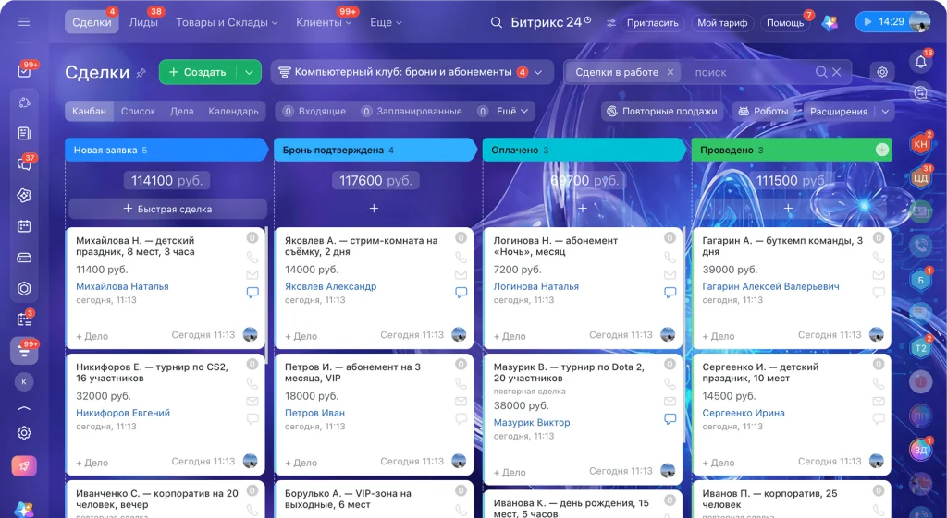Switch to the Список view tab
The image size is (947, 518).
(138, 111)
